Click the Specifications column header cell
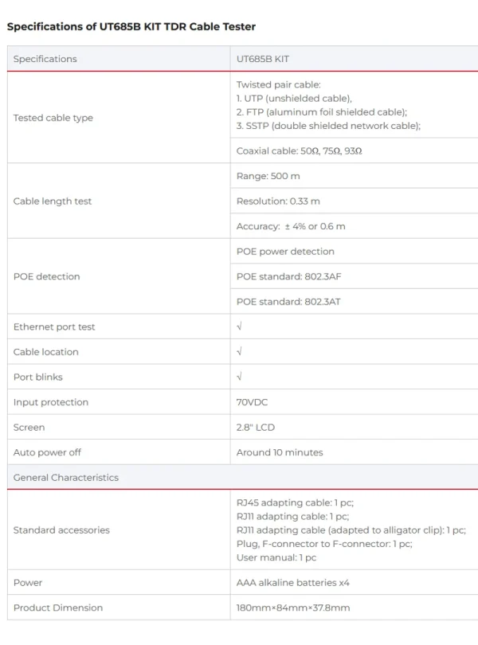The height and width of the screenshot is (645, 478). [119, 59]
